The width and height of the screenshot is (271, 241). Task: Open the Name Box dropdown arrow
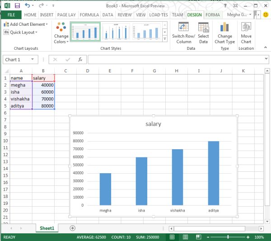click(33, 59)
